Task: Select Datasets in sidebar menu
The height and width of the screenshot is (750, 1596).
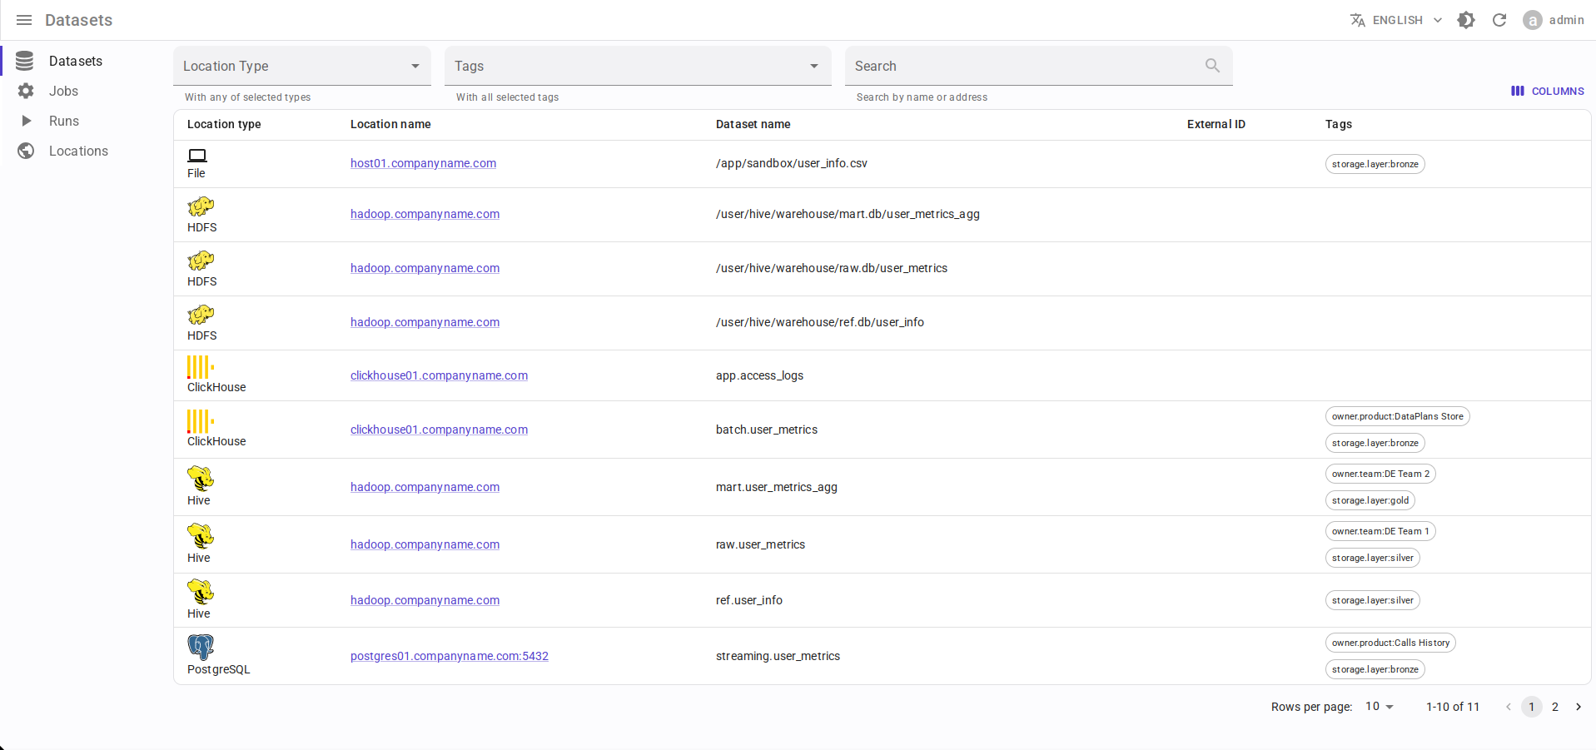Action: [x=76, y=61]
